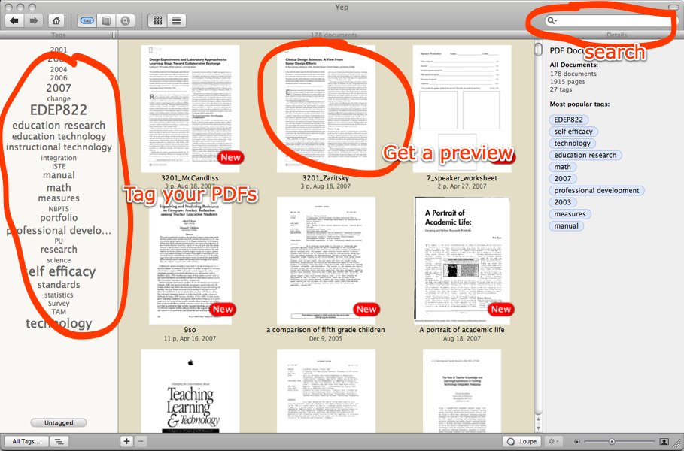Open the search mode magnifier icon

126,21
